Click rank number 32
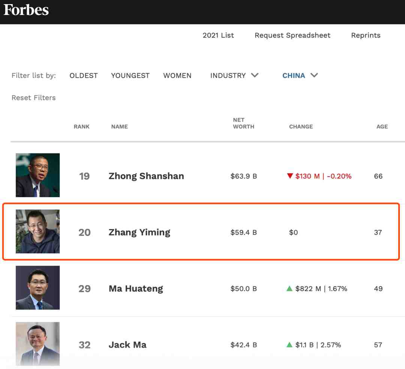The width and height of the screenshot is (405, 369). [84, 345]
